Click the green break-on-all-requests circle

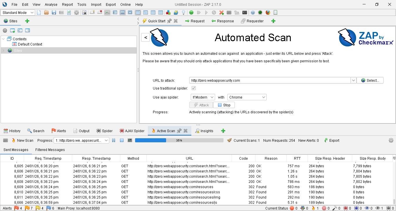pyautogui.click(x=191, y=12)
